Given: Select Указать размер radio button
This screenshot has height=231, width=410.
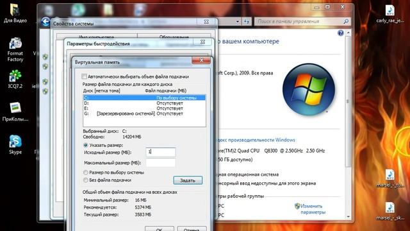Looking at the screenshot, I should pos(85,145).
